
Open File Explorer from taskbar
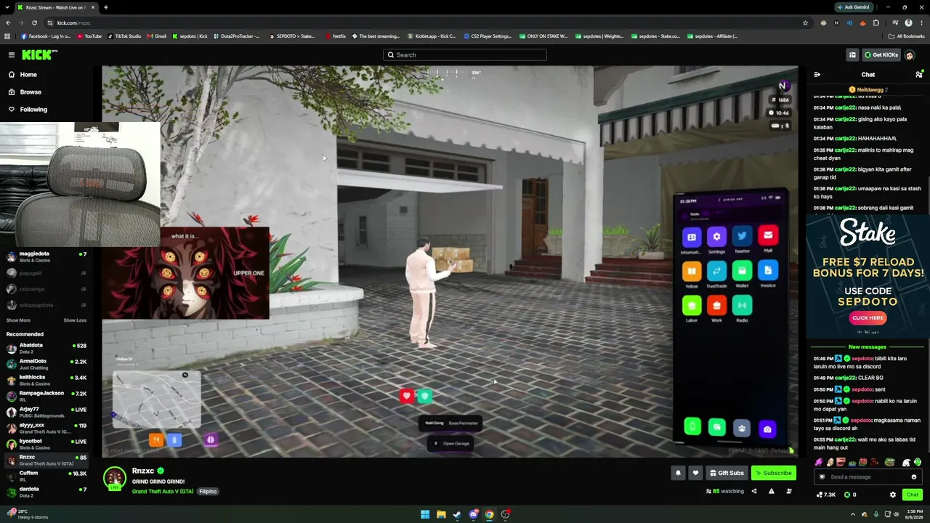[x=441, y=514]
